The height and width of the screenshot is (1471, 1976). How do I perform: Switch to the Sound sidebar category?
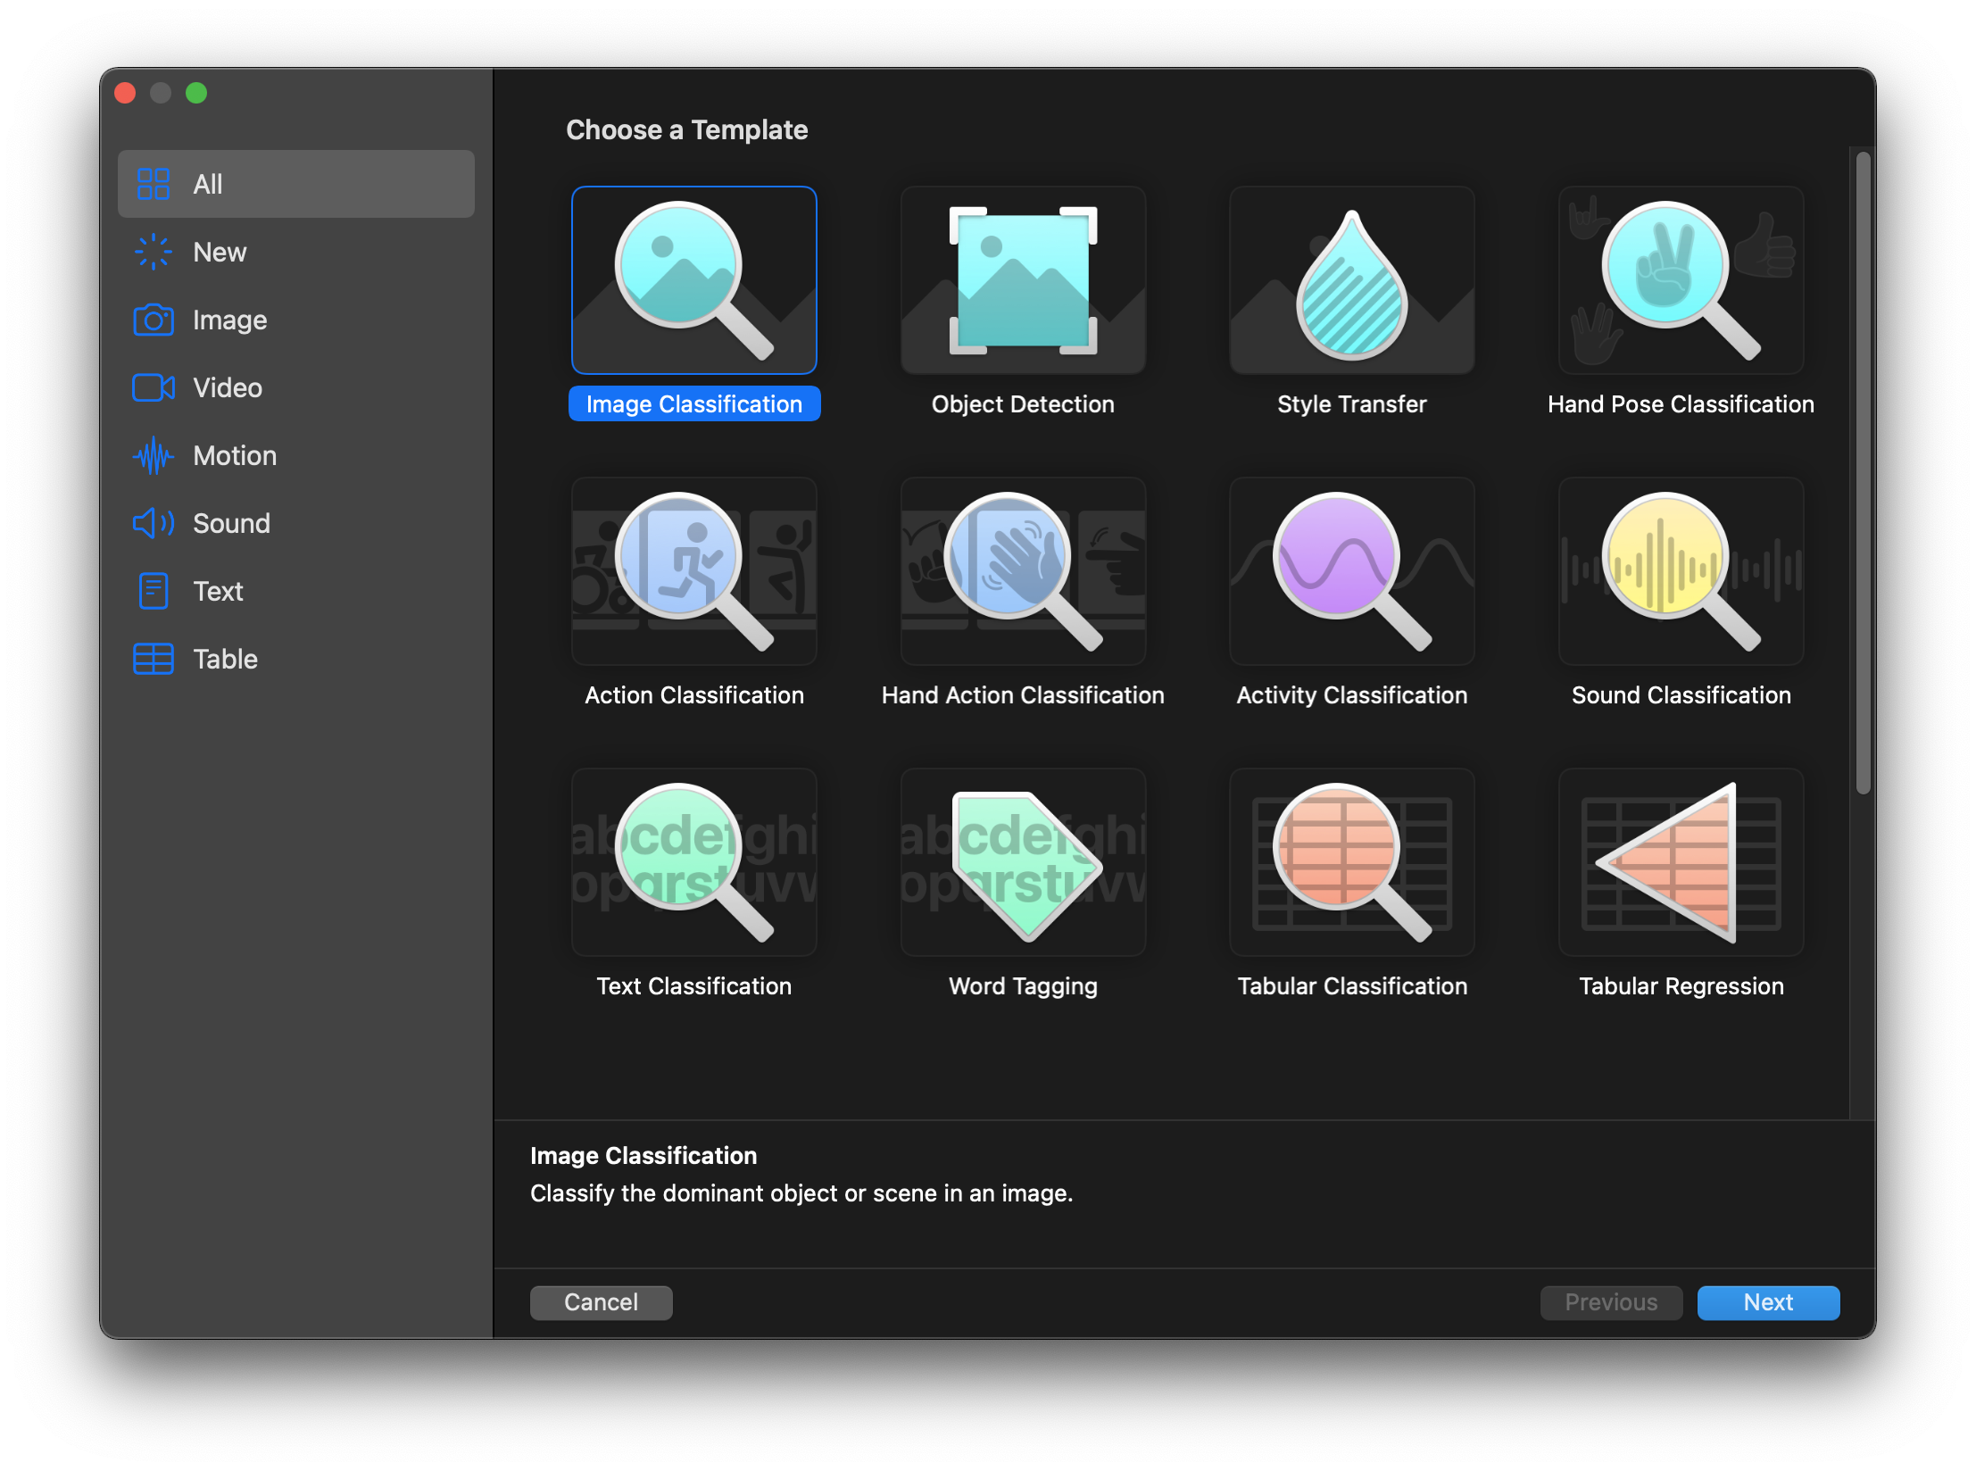231,523
